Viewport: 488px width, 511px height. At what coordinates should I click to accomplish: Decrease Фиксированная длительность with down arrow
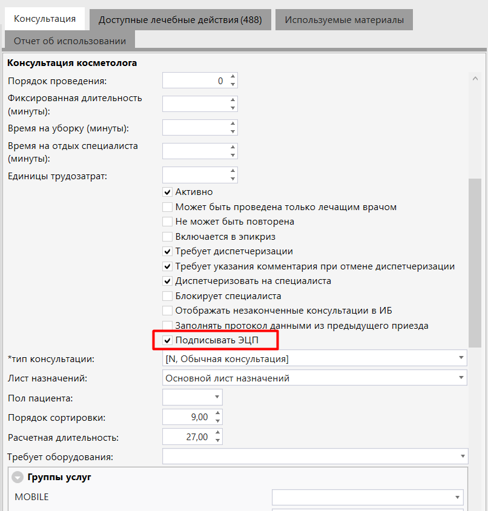pyautogui.click(x=232, y=108)
